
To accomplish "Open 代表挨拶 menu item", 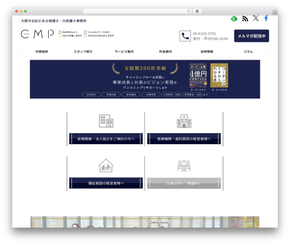I will 42,52.
